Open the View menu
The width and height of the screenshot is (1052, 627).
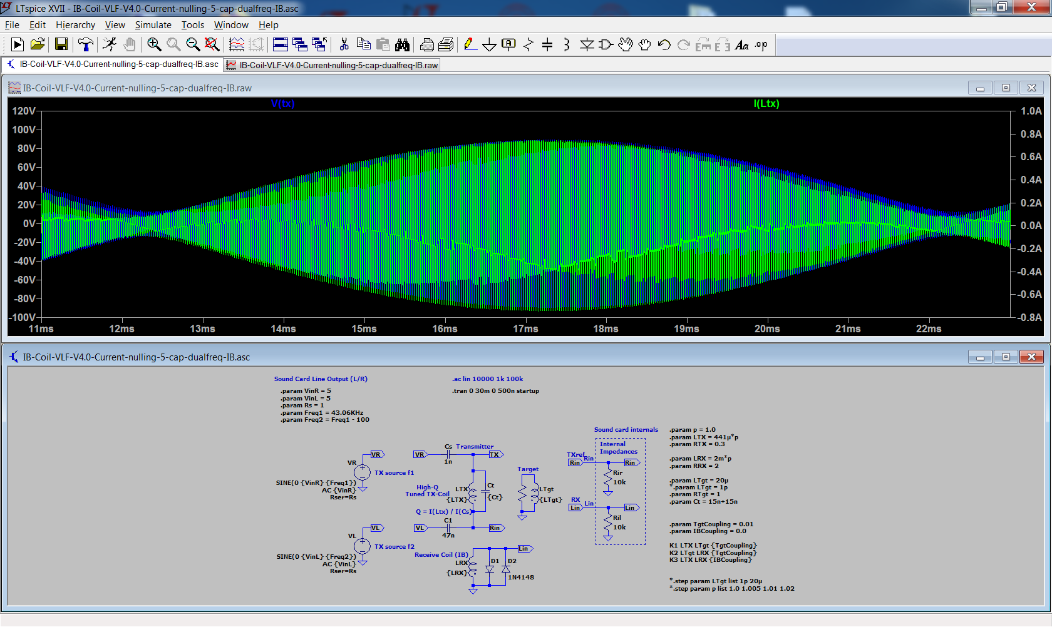[115, 25]
